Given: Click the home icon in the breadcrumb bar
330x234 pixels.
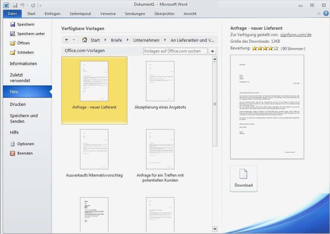Looking at the screenshot, I should pyautogui.click(x=84, y=40).
